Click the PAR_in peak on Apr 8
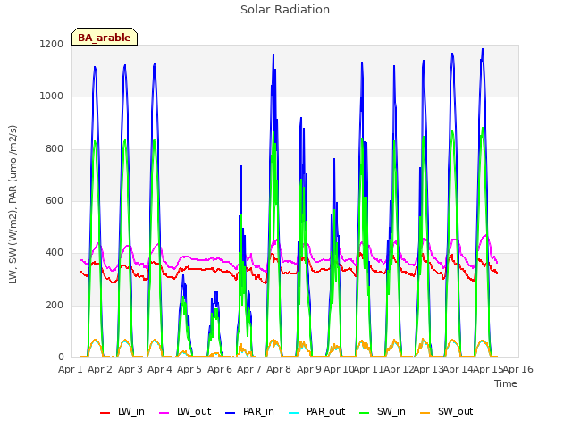The width and height of the screenshot is (572, 429). [273, 55]
